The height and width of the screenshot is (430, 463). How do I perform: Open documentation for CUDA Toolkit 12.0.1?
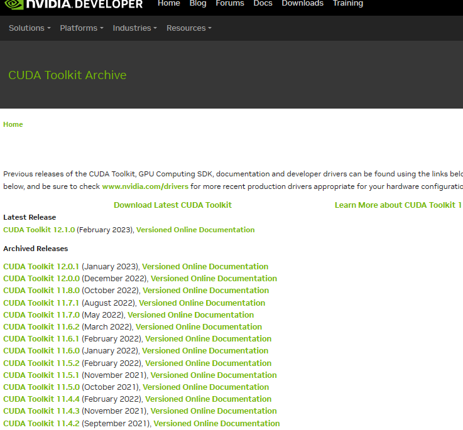click(x=205, y=267)
